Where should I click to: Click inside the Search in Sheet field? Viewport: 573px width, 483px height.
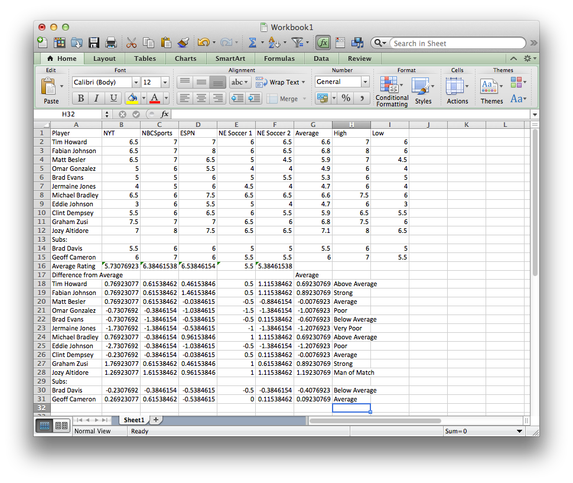[458, 43]
